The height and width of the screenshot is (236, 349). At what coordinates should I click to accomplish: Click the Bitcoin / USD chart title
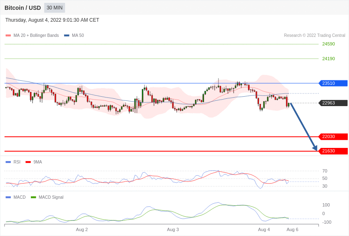point(23,8)
